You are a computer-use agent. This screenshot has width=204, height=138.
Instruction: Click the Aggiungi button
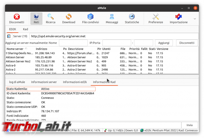point(164,43)
